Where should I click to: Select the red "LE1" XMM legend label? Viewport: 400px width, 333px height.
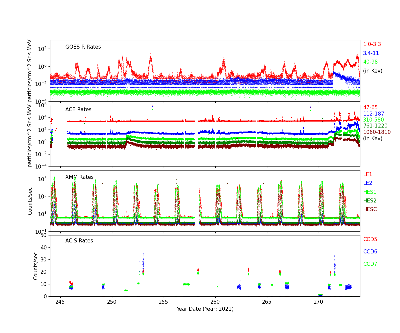(x=367, y=174)
